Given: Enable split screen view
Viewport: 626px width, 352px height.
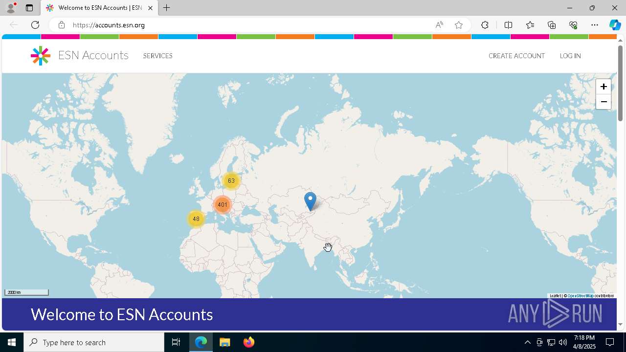Looking at the screenshot, I should coord(508,25).
